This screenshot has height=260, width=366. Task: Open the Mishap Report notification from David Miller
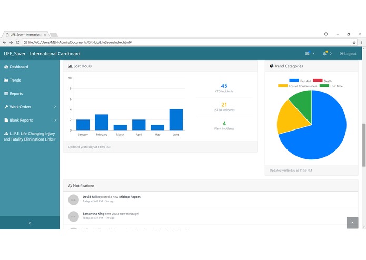[211, 200]
